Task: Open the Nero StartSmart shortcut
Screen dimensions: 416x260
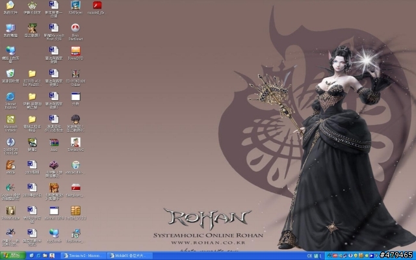Action: pos(75,28)
